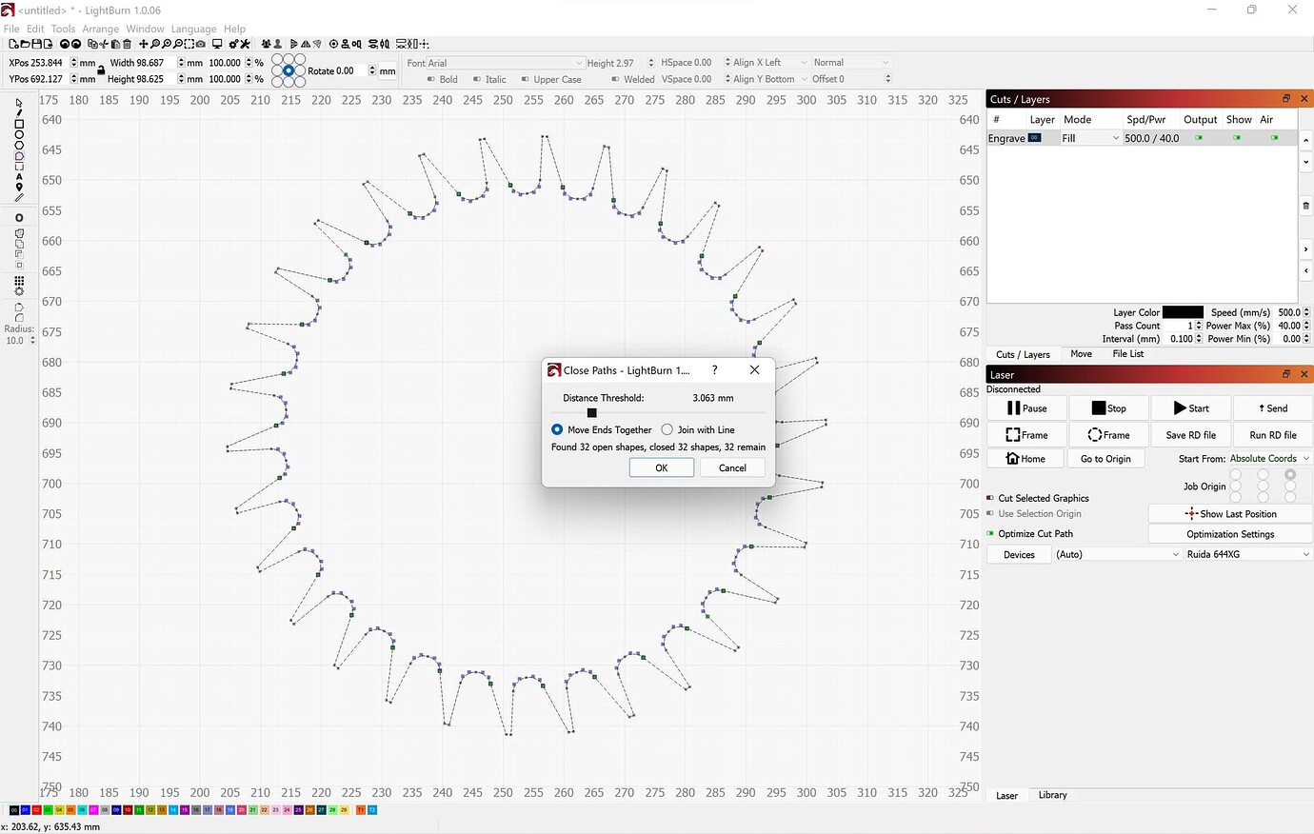Choose Join with Line option
The image size is (1314, 834).
click(667, 429)
